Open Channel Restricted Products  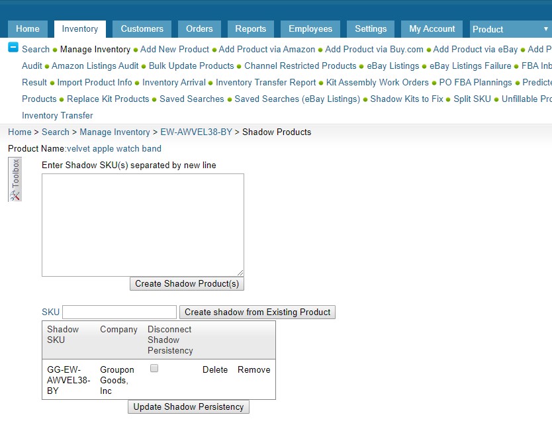point(300,66)
